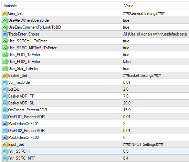Toggle the true value of Use_FL01_ToEnter
Image resolution: width=189 pixels, height=162 pixels.
pos(126,55)
